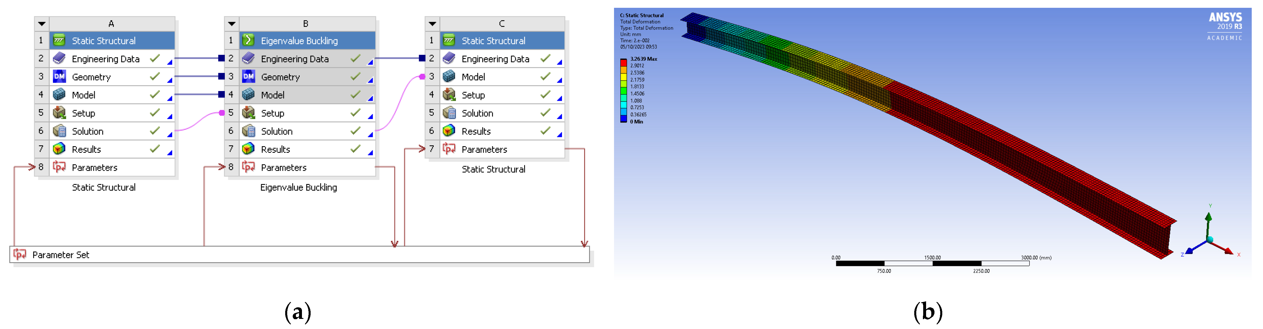Select Setup row in system C
This screenshot has width=1263, height=329.
473,95
